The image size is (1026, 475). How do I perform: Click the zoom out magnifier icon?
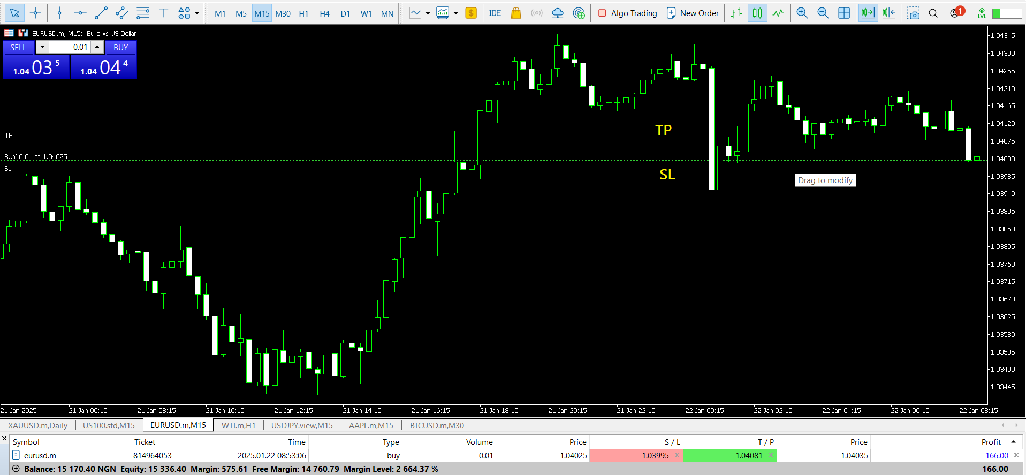[x=823, y=13]
